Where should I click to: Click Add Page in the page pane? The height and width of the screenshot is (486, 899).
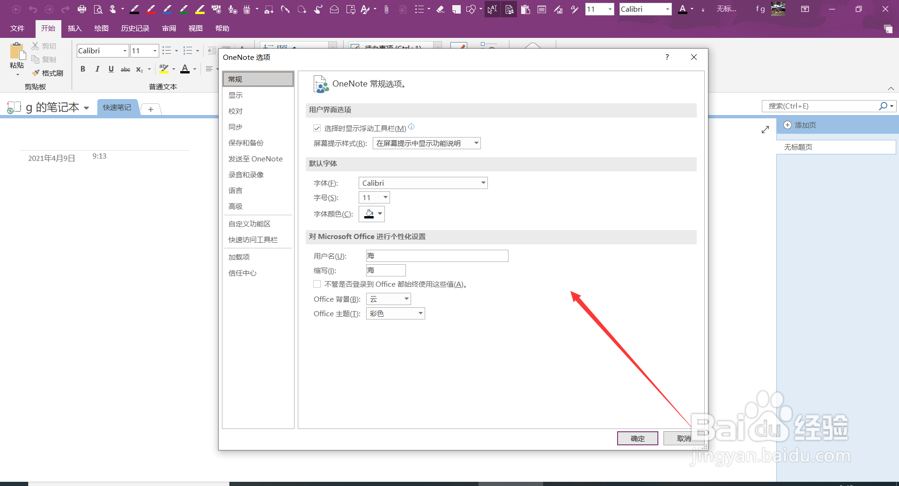click(x=800, y=125)
